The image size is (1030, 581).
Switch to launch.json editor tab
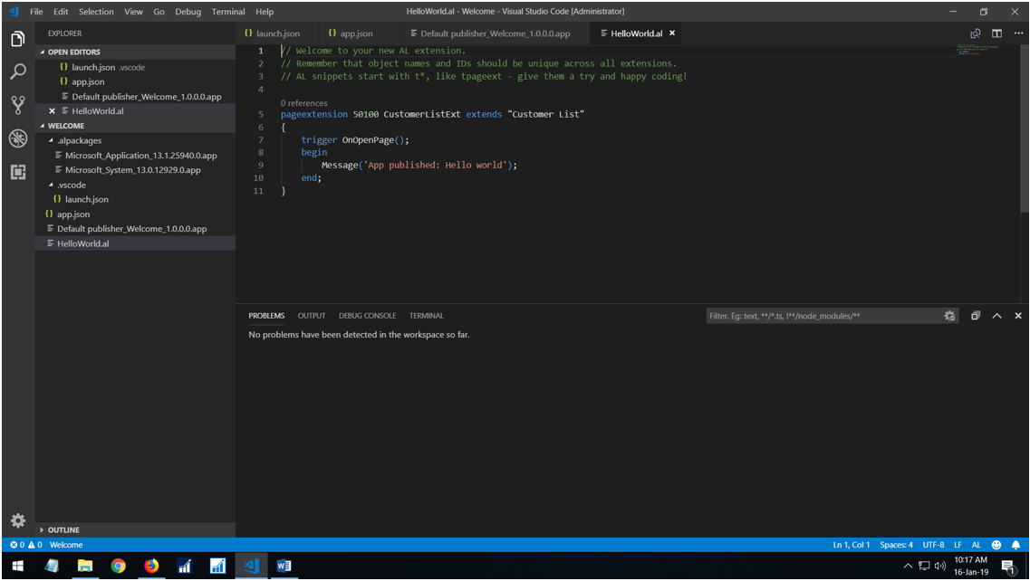[276, 33]
